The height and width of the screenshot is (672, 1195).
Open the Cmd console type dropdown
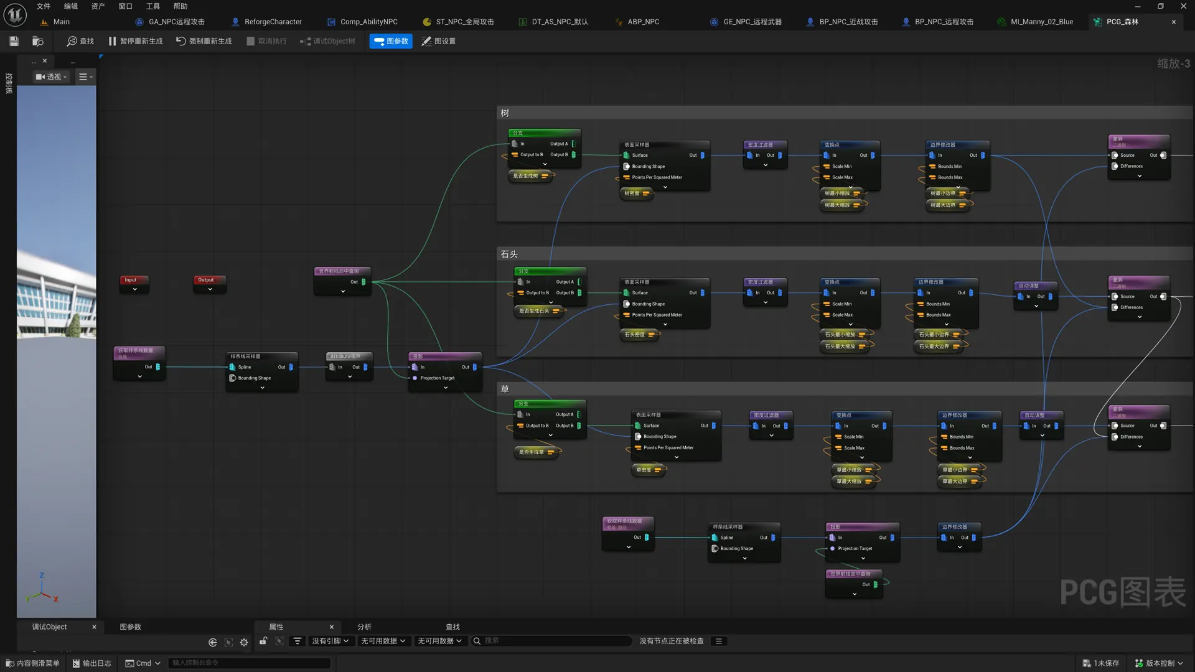[x=143, y=663]
